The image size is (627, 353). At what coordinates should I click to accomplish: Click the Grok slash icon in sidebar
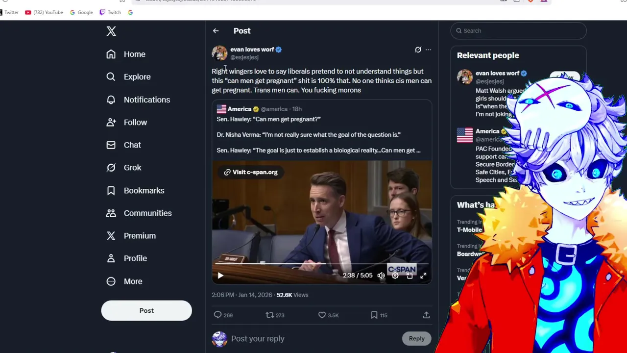111,167
